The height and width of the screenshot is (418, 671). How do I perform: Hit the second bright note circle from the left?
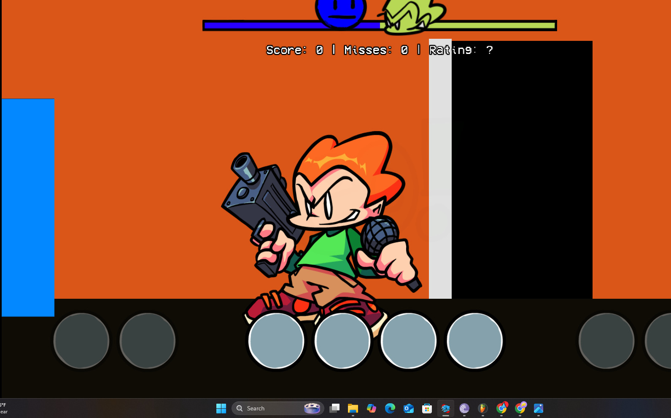[x=342, y=340]
